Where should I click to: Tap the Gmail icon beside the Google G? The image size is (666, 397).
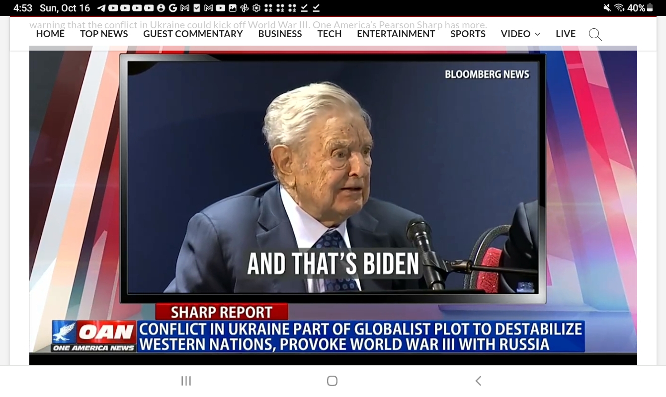(x=185, y=8)
